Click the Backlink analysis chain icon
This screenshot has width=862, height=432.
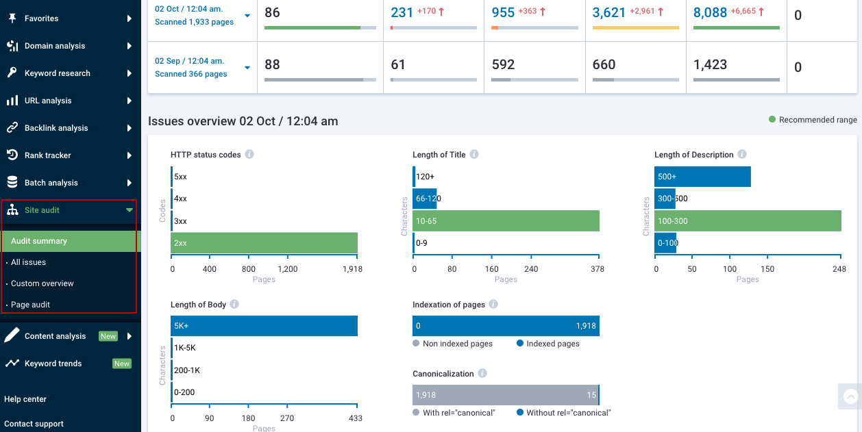coord(12,128)
